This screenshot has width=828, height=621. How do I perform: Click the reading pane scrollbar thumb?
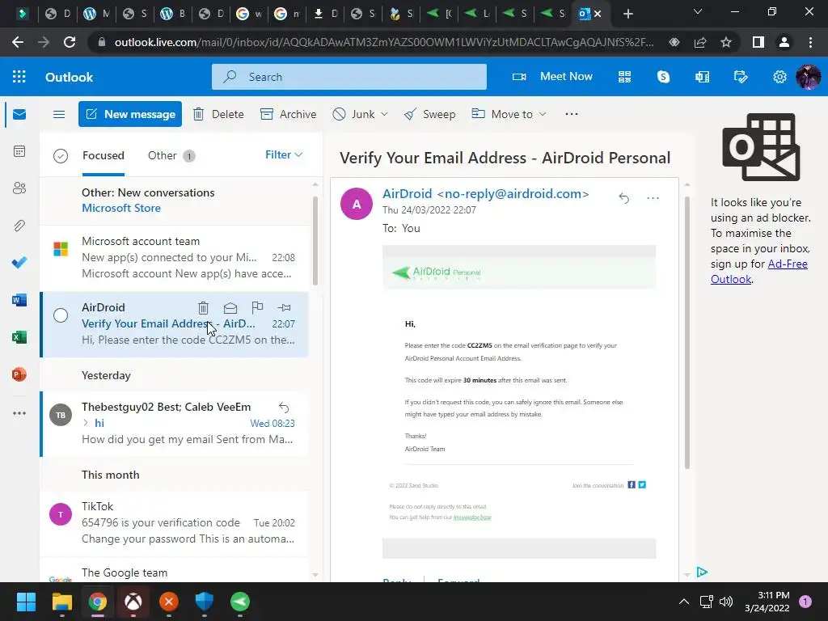tap(687, 332)
